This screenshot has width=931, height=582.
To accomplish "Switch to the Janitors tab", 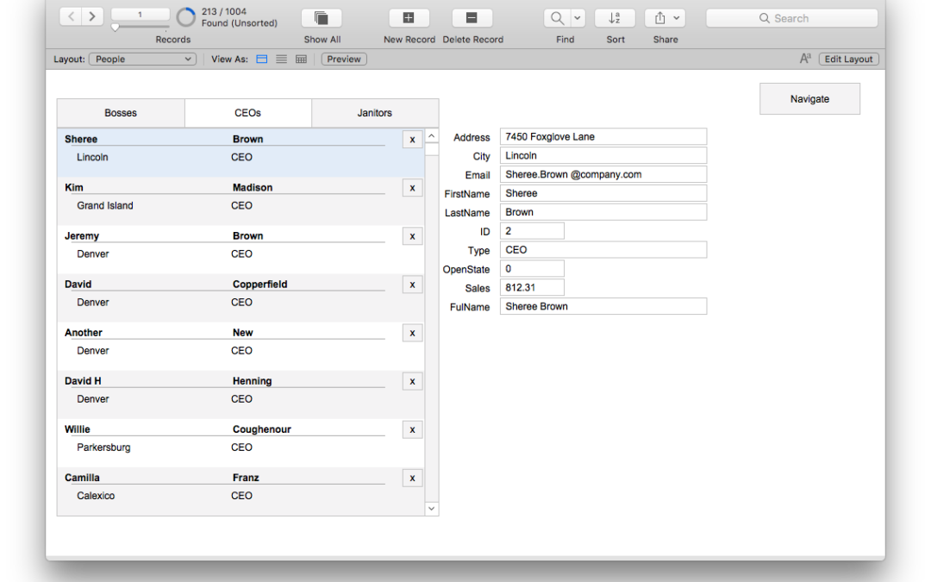I will point(374,113).
